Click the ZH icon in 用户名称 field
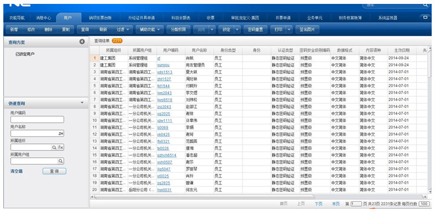435x215 pixels. coord(61,133)
